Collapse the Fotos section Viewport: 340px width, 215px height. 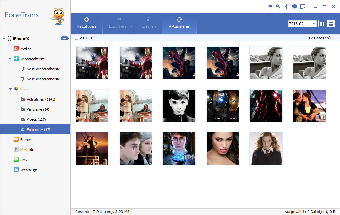point(10,89)
